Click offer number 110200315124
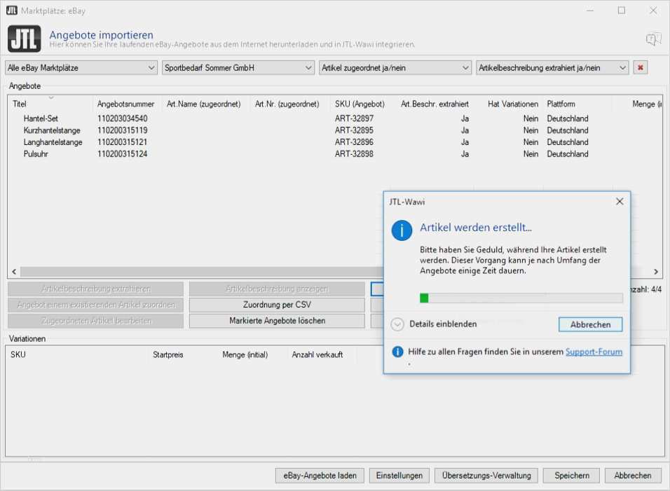The height and width of the screenshot is (491, 670). pyautogui.click(x=122, y=154)
